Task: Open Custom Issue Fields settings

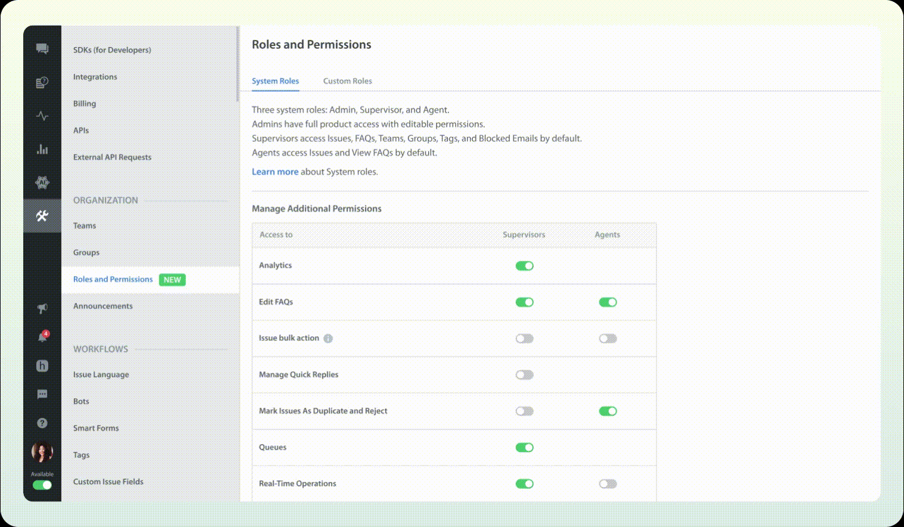Action: click(108, 482)
